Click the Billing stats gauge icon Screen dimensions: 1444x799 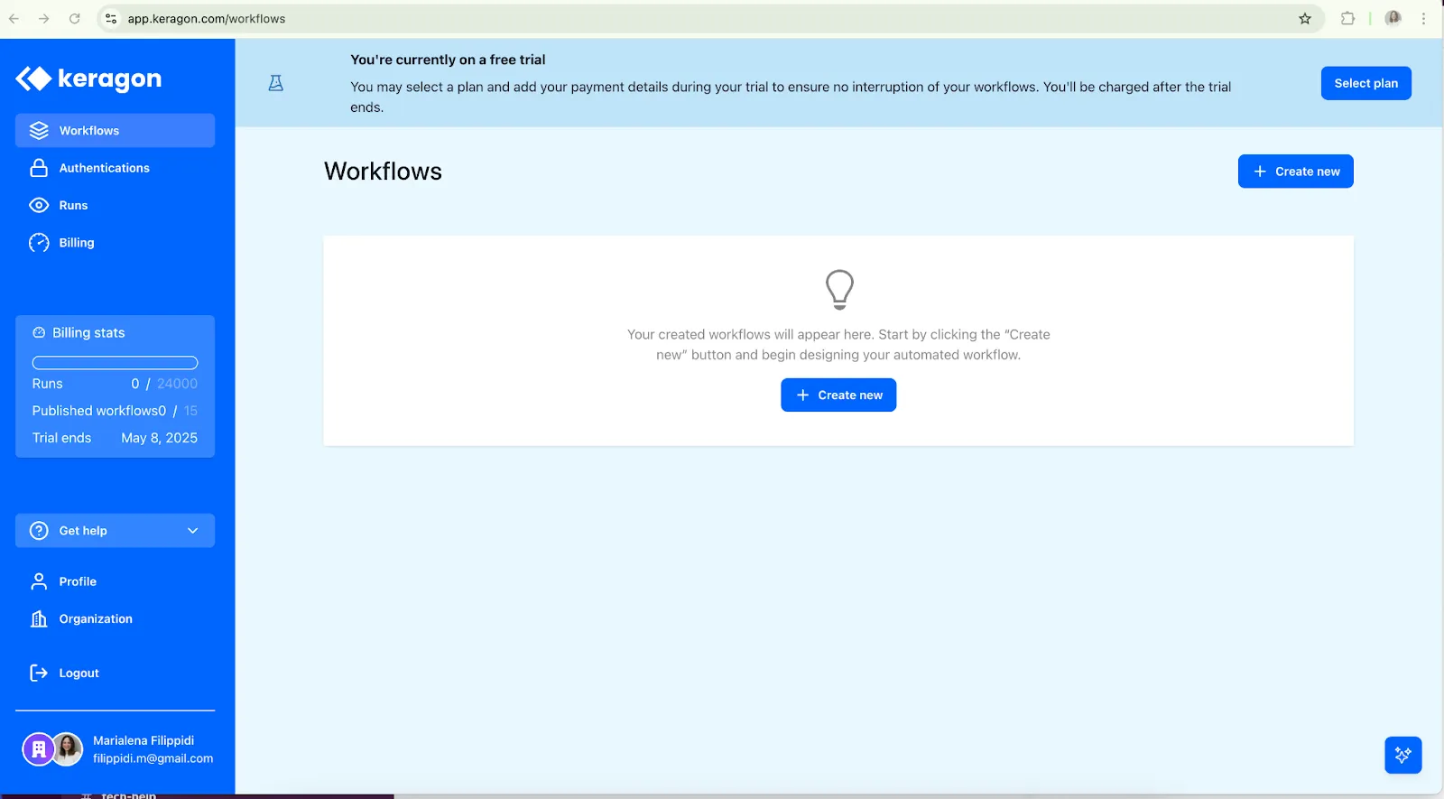39,333
